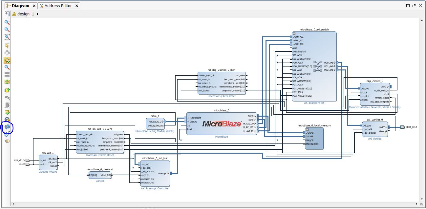The width and height of the screenshot is (426, 209).
Task: Select the MicroBlaze processor block
Action: [222, 123]
